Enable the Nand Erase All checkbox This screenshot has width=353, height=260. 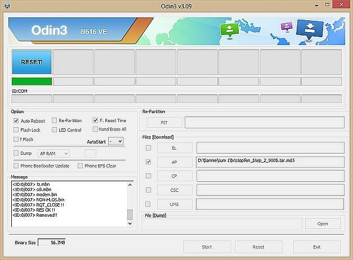(95, 129)
